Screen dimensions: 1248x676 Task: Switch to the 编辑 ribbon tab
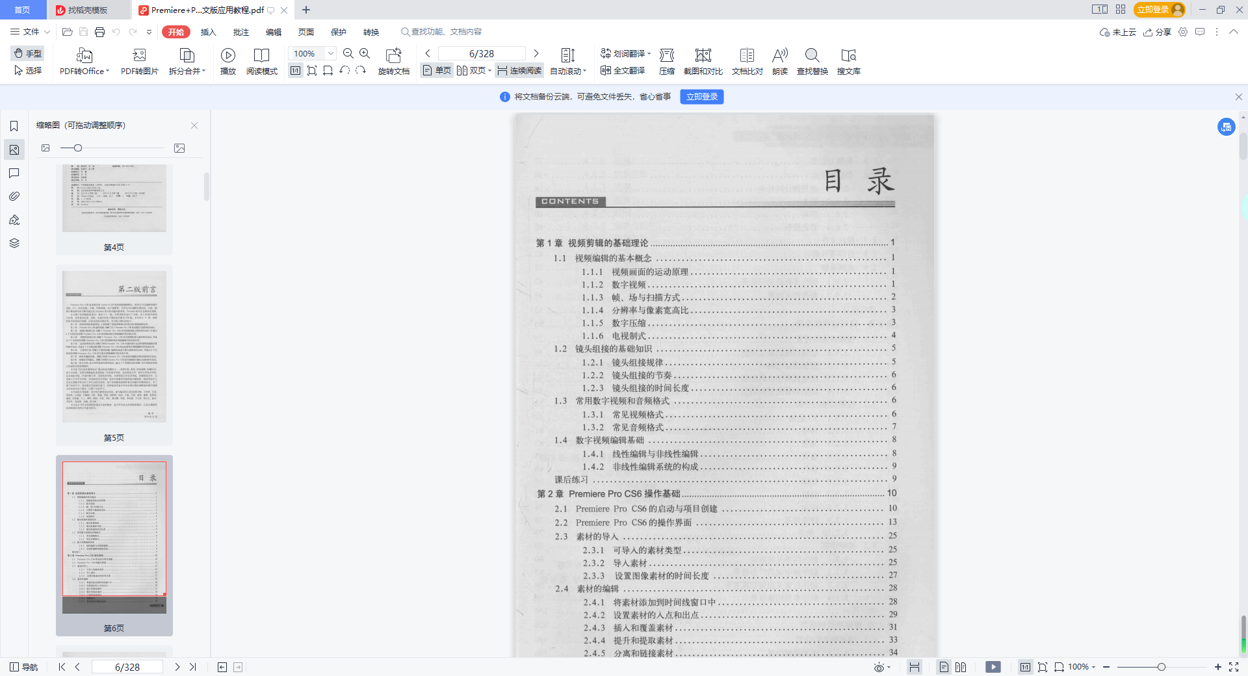click(274, 32)
